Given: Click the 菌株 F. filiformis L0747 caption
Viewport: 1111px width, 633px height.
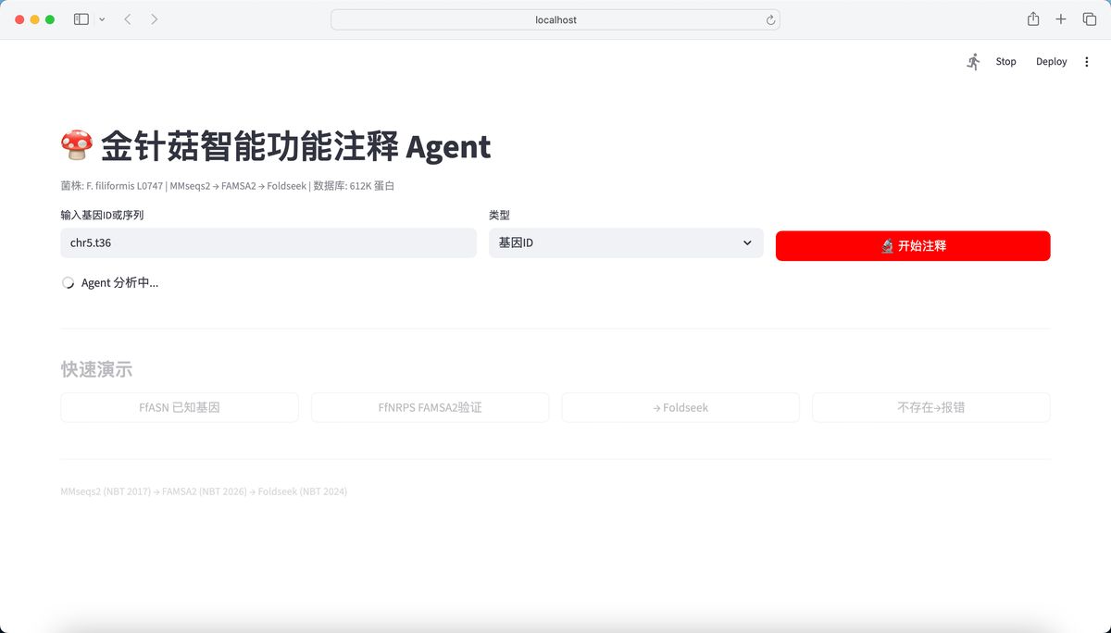Looking at the screenshot, I should 228,186.
